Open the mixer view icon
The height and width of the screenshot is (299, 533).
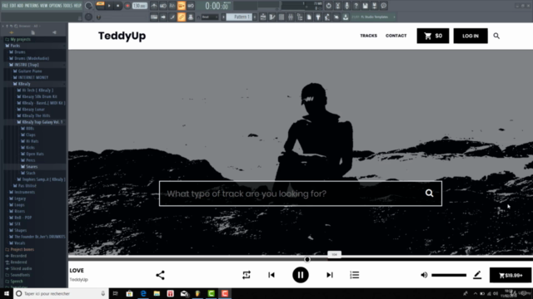click(x=291, y=17)
